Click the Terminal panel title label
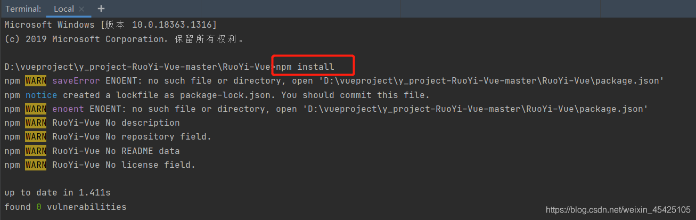696x220 pixels. click(23, 9)
